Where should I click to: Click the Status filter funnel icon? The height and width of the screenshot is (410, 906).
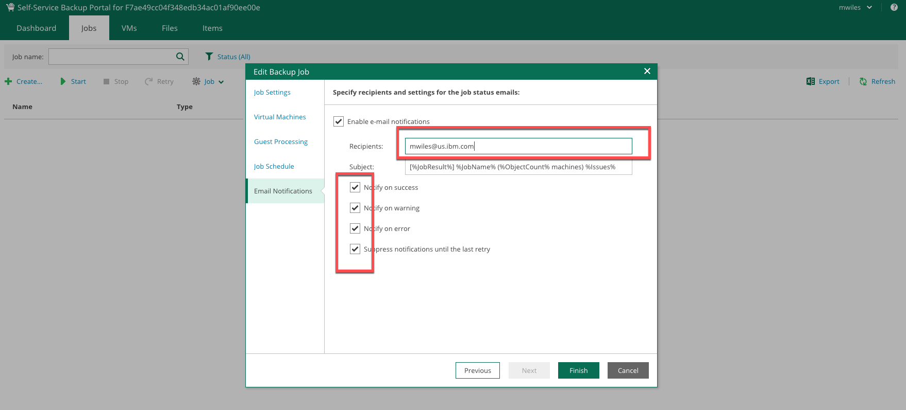[x=209, y=57]
